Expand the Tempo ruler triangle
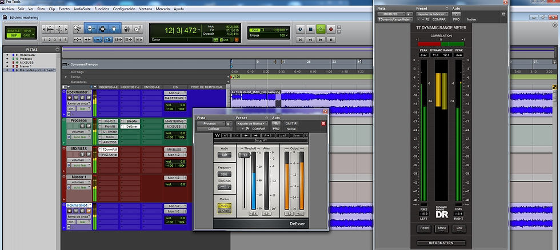 click(x=66, y=76)
